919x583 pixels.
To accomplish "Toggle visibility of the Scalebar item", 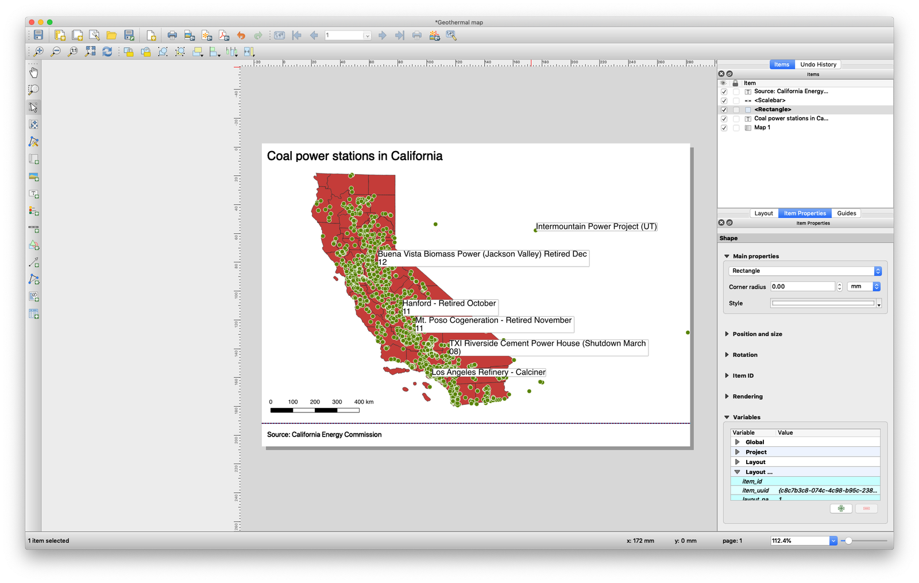I will [x=724, y=101].
